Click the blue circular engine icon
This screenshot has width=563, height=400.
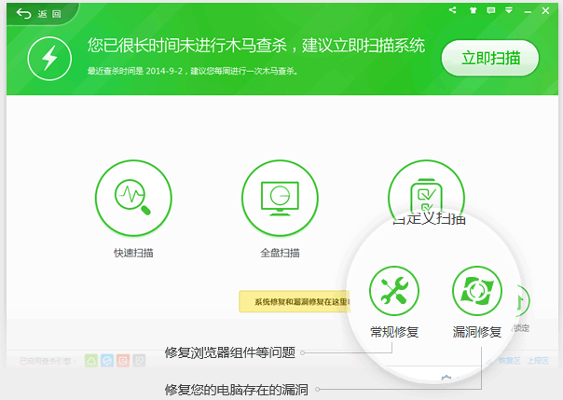point(107,361)
